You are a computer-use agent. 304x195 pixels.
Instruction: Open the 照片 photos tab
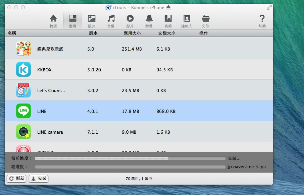[x=92, y=21]
